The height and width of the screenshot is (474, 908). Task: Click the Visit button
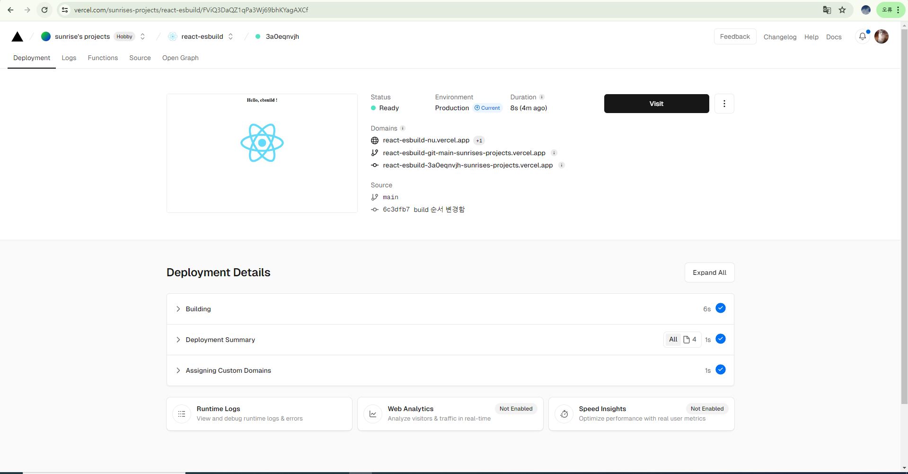pyautogui.click(x=656, y=104)
